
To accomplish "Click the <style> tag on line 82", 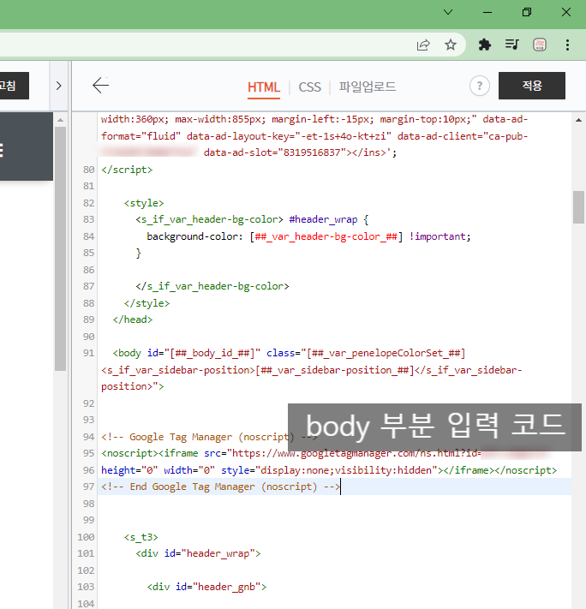I will point(144,203).
